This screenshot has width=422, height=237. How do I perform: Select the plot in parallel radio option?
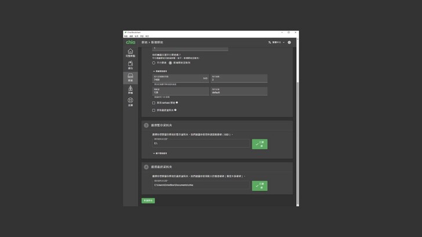click(x=154, y=63)
